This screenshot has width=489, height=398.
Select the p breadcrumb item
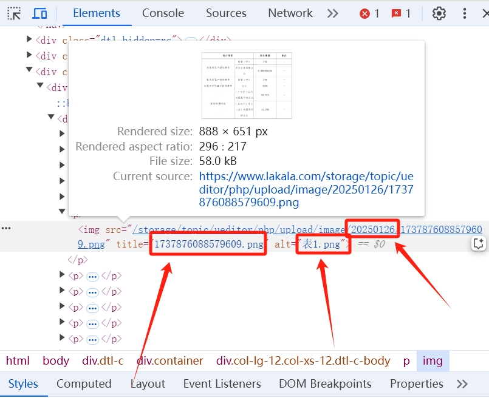(x=406, y=361)
